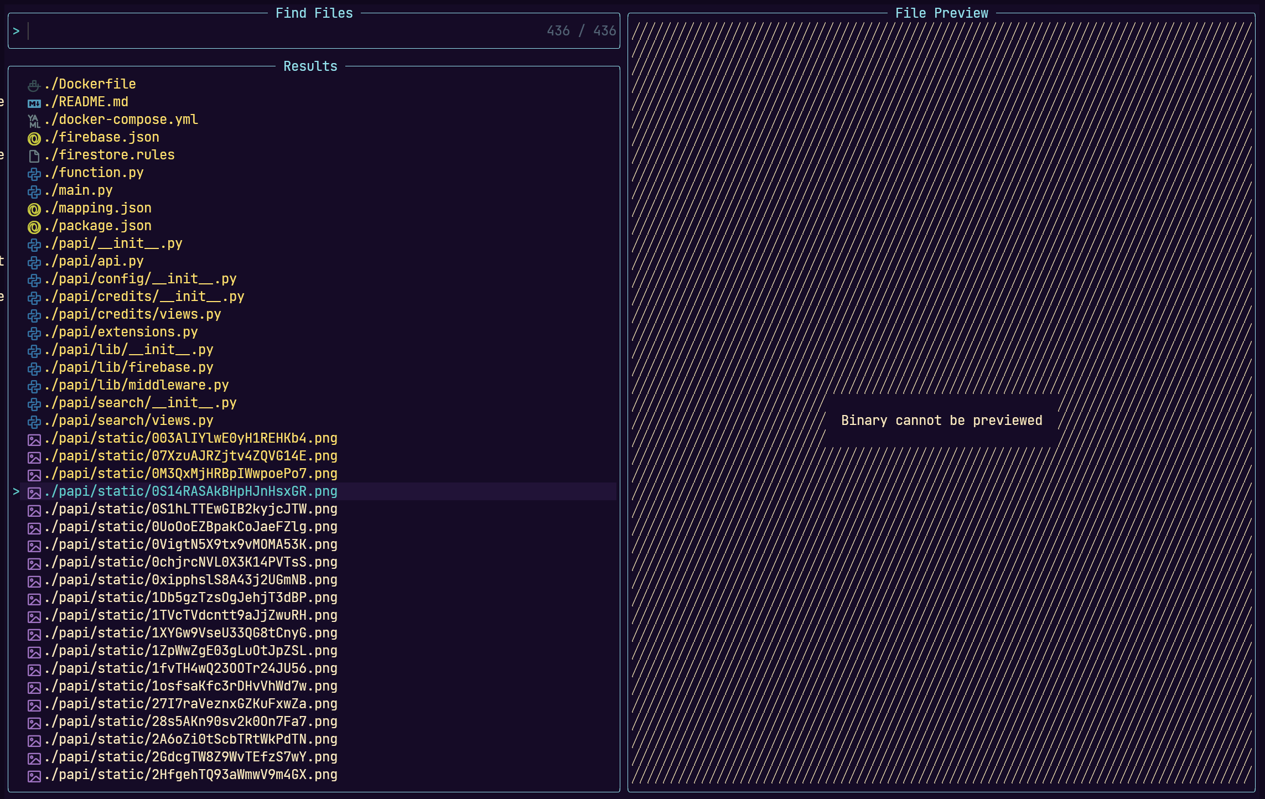The image size is (1265, 799).
Task: Click the JSON icon beside ./firebase.json
Action: (34, 138)
